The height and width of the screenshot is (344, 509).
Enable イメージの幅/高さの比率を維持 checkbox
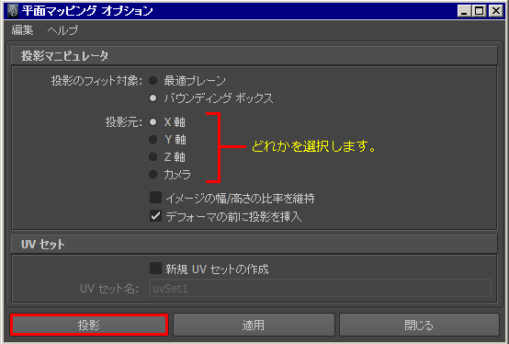pos(156,198)
